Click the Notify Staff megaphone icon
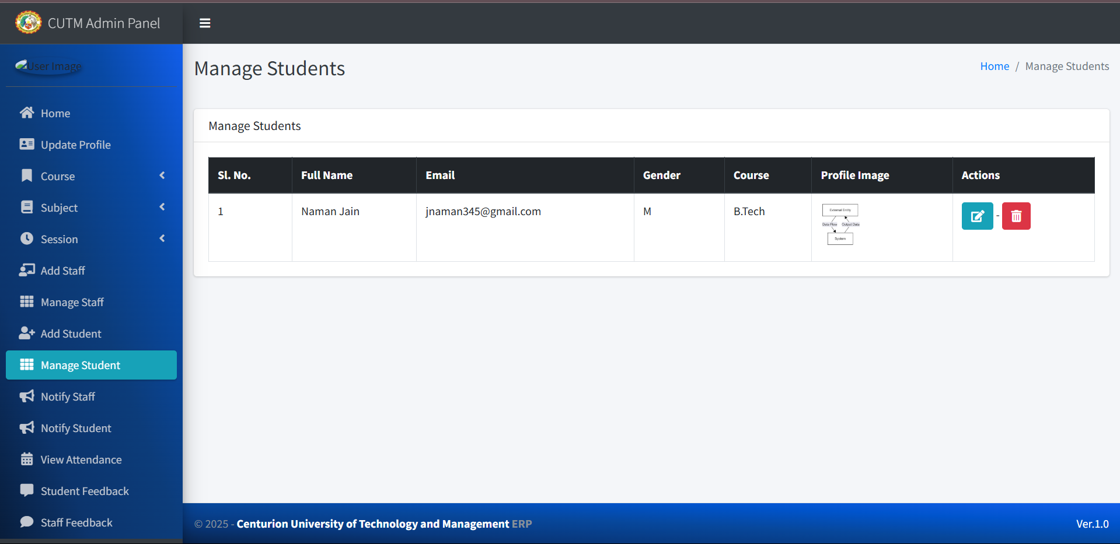This screenshot has height=544, width=1120. click(x=27, y=396)
